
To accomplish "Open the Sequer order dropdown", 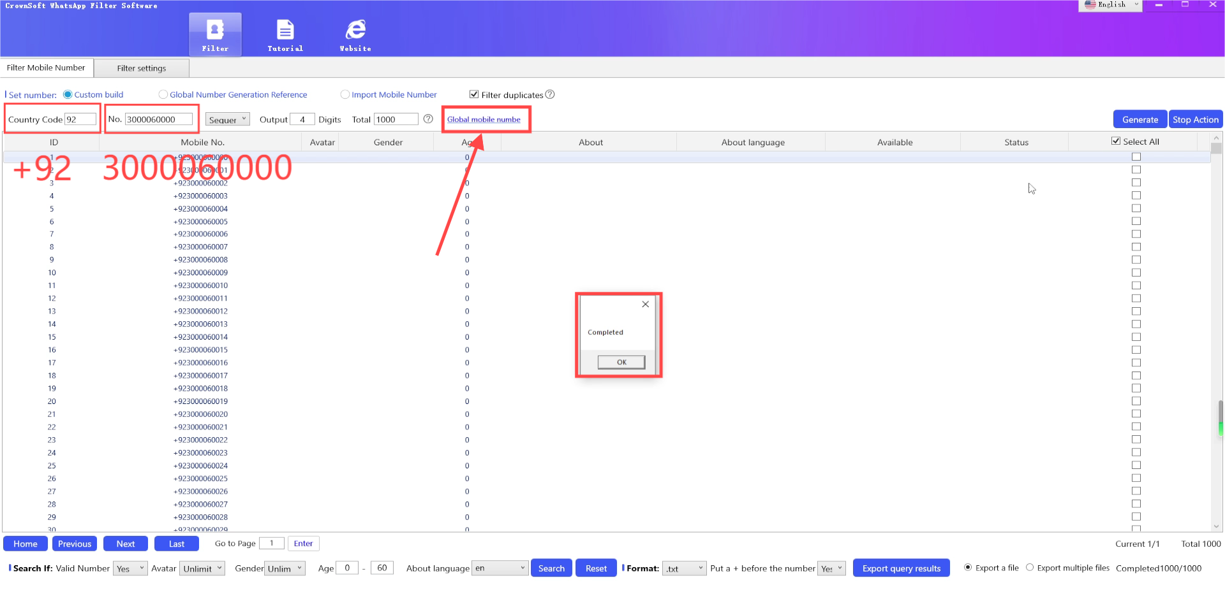I will pos(228,119).
